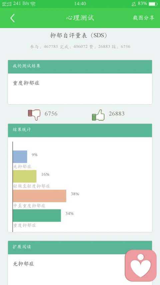The image size is (160, 285).
Task: Open the 无抑郁症 reading entry
Action: tap(23, 264)
